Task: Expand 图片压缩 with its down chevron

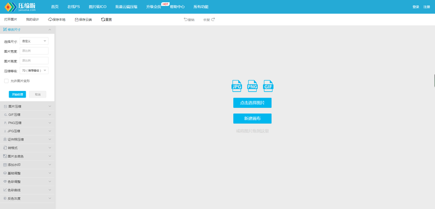Action: click(x=49, y=106)
